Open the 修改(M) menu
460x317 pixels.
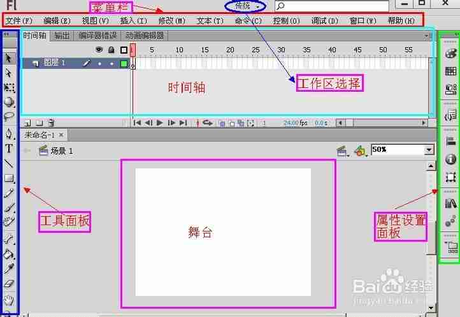point(172,20)
